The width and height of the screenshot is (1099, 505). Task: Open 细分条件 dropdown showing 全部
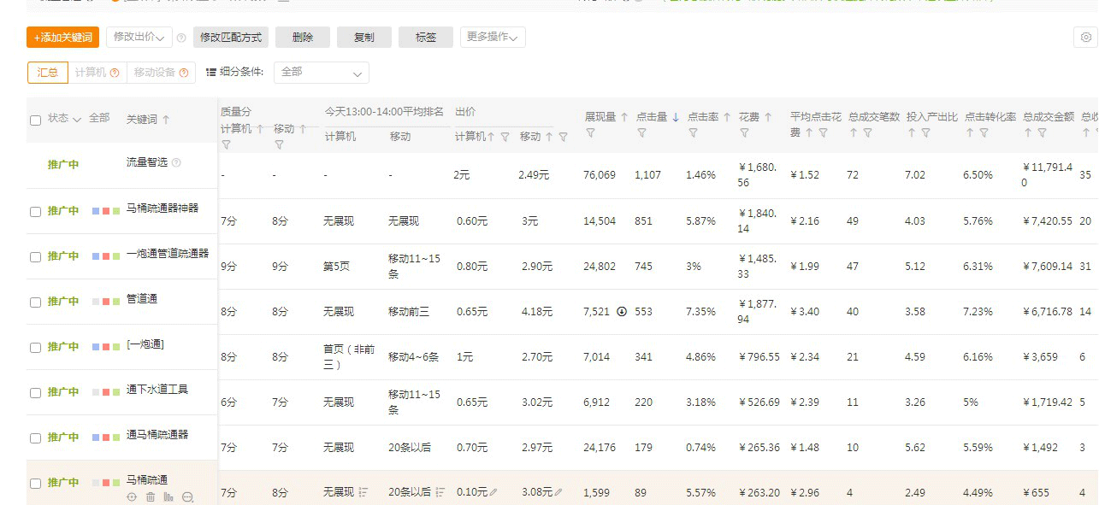click(322, 73)
